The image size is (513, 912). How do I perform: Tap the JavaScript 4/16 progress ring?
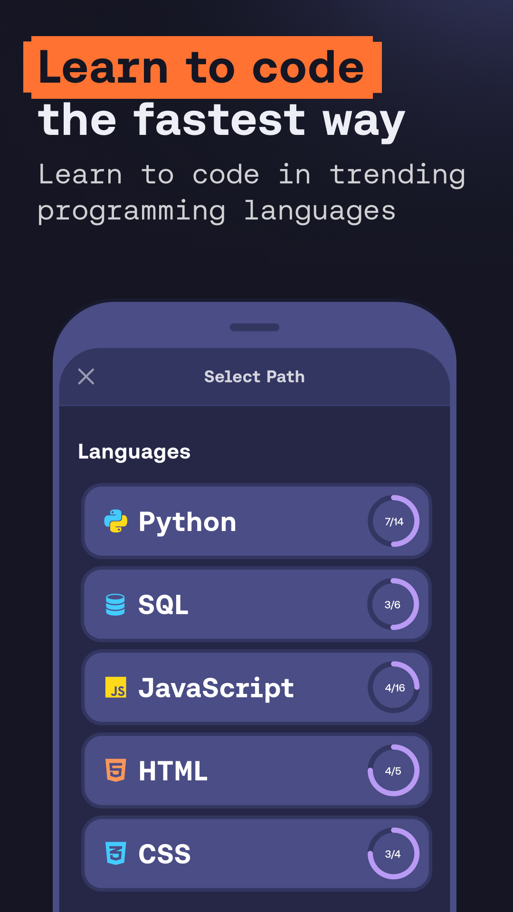pyautogui.click(x=393, y=687)
